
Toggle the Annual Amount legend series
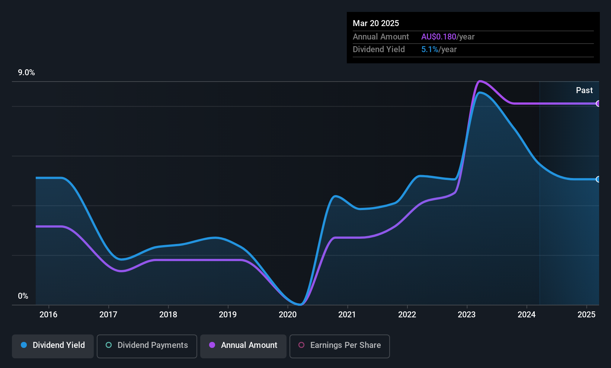[x=243, y=346]
